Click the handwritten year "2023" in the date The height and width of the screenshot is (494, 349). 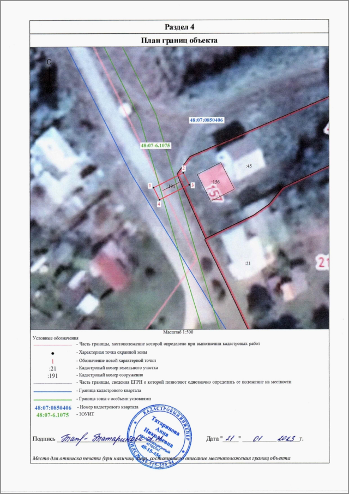coord(286,438)
